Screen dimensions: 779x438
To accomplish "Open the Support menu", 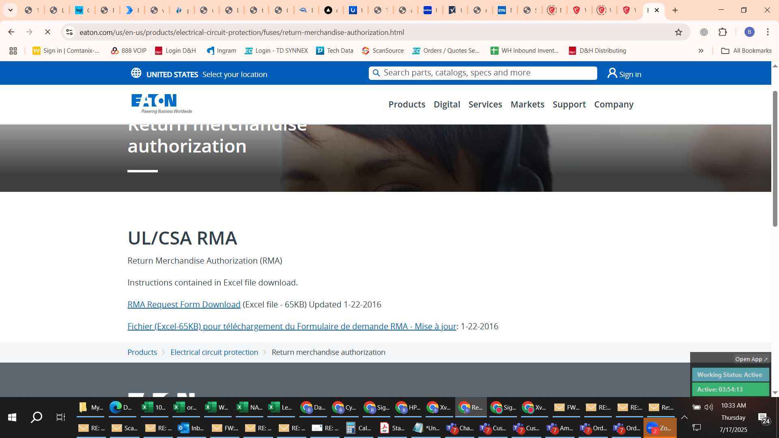I will coord(569,105).
